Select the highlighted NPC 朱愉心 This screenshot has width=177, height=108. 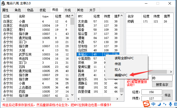(98, 54)
